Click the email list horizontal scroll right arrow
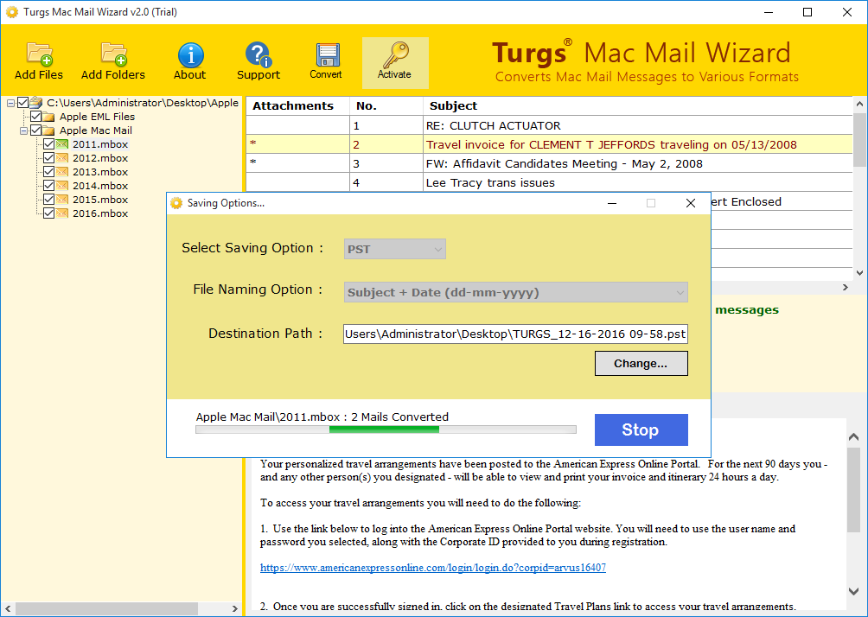The image size is (868, 617). pyautogui.click(x=846, y=287)
